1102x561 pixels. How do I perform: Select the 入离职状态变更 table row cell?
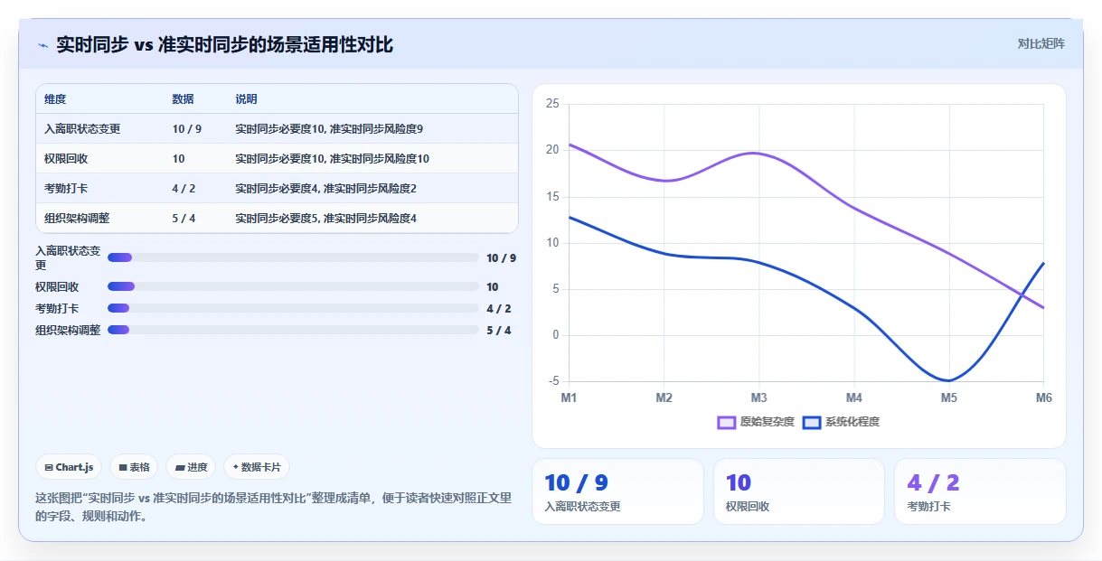click(82, 129)
